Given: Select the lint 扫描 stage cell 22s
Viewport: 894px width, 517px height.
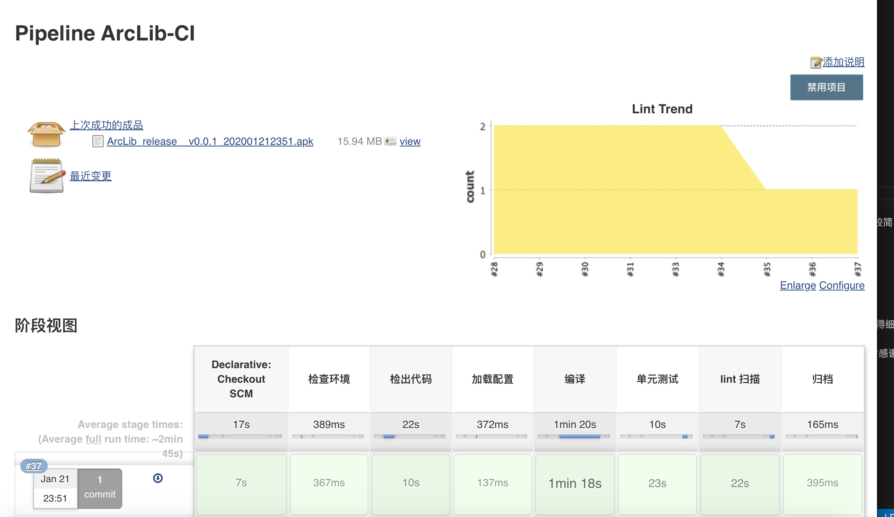Looking at the screenshot, I should point(740,484).
